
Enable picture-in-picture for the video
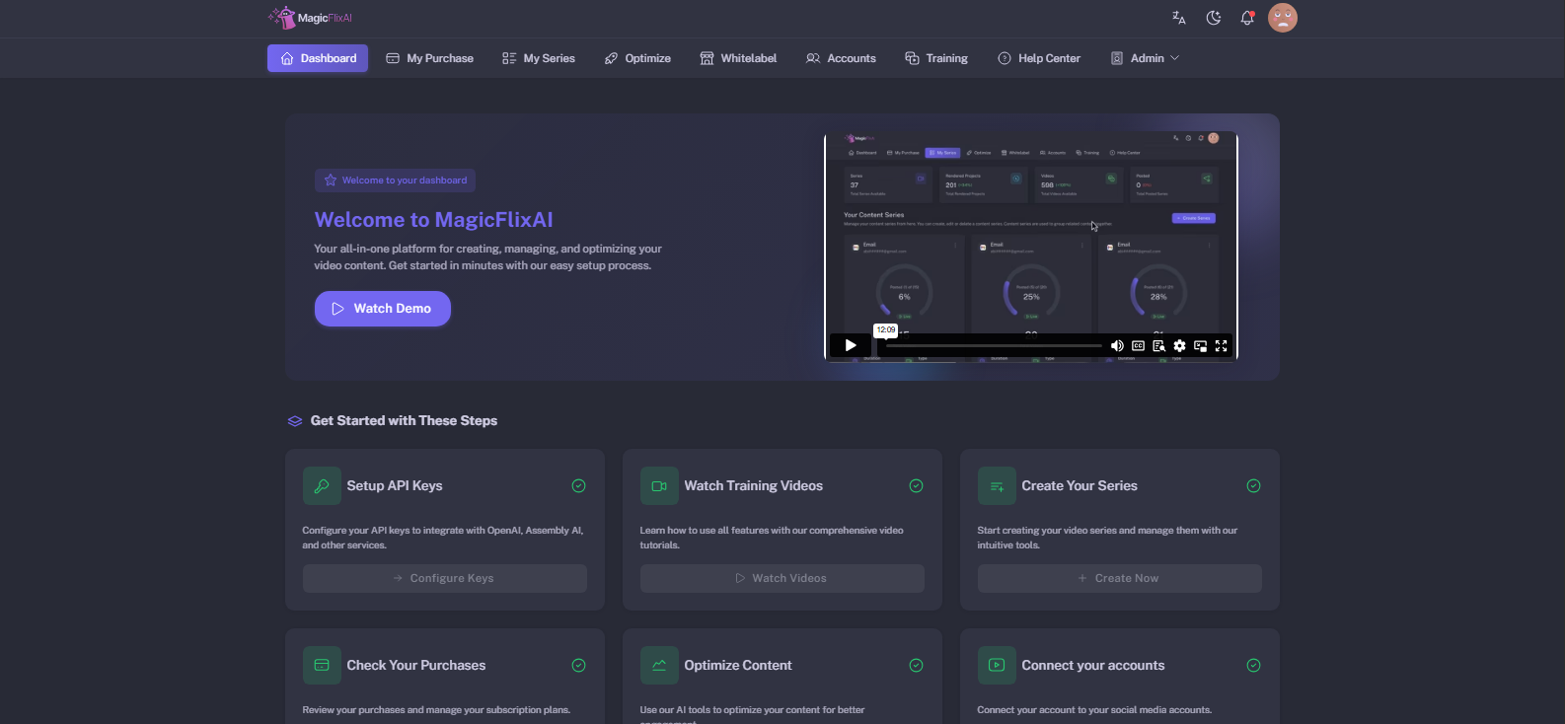tap(1200, 346)
